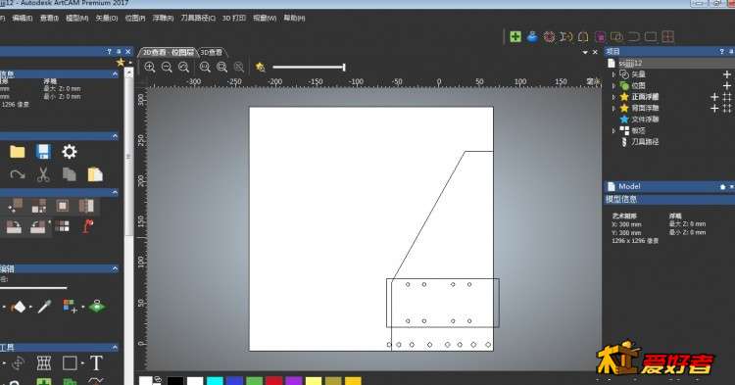Image resolution: width=735 pixels, height=385 pixels.
Task: Click the previous zoom magnifier icon
Action: pos(183,67)
